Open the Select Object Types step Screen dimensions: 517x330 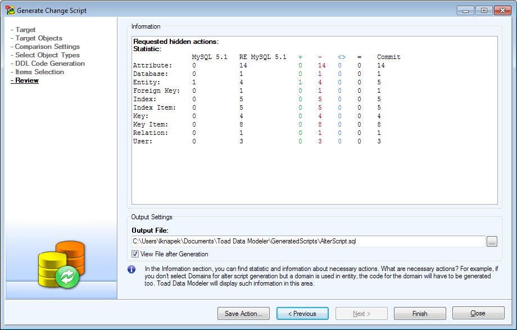(x=47, y=55)
